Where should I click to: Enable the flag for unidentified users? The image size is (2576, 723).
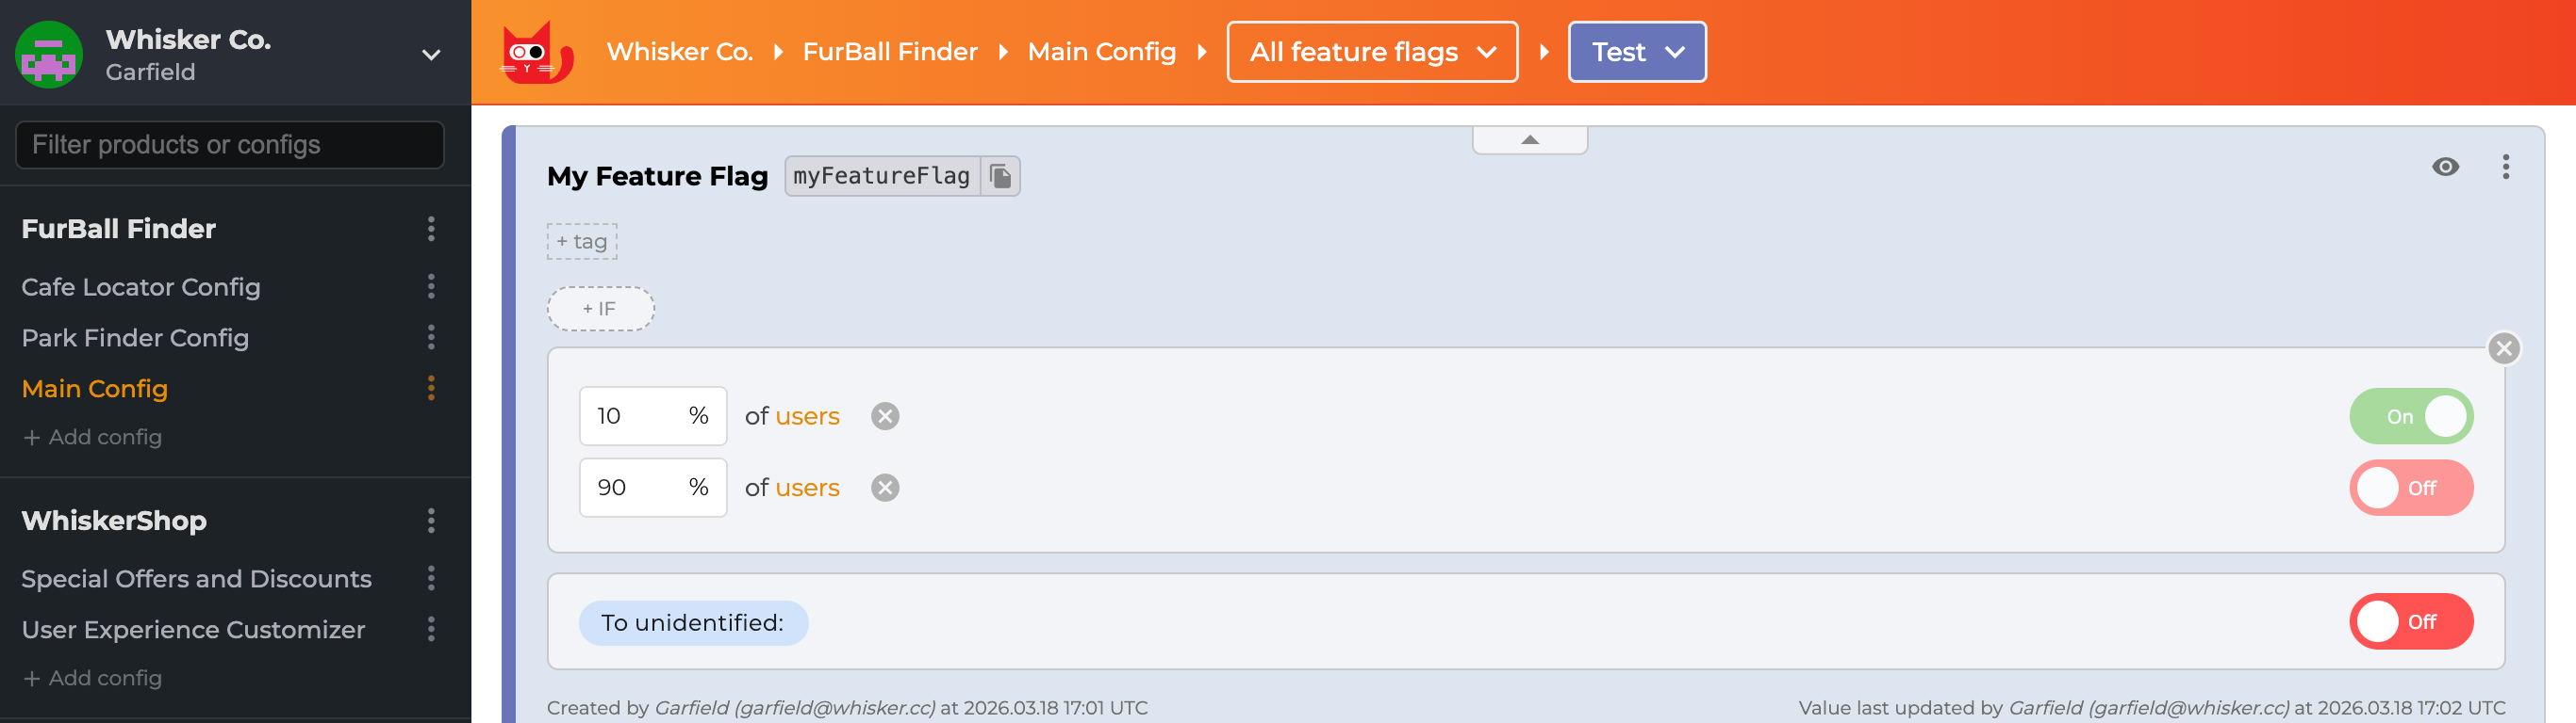[2411, 621]
